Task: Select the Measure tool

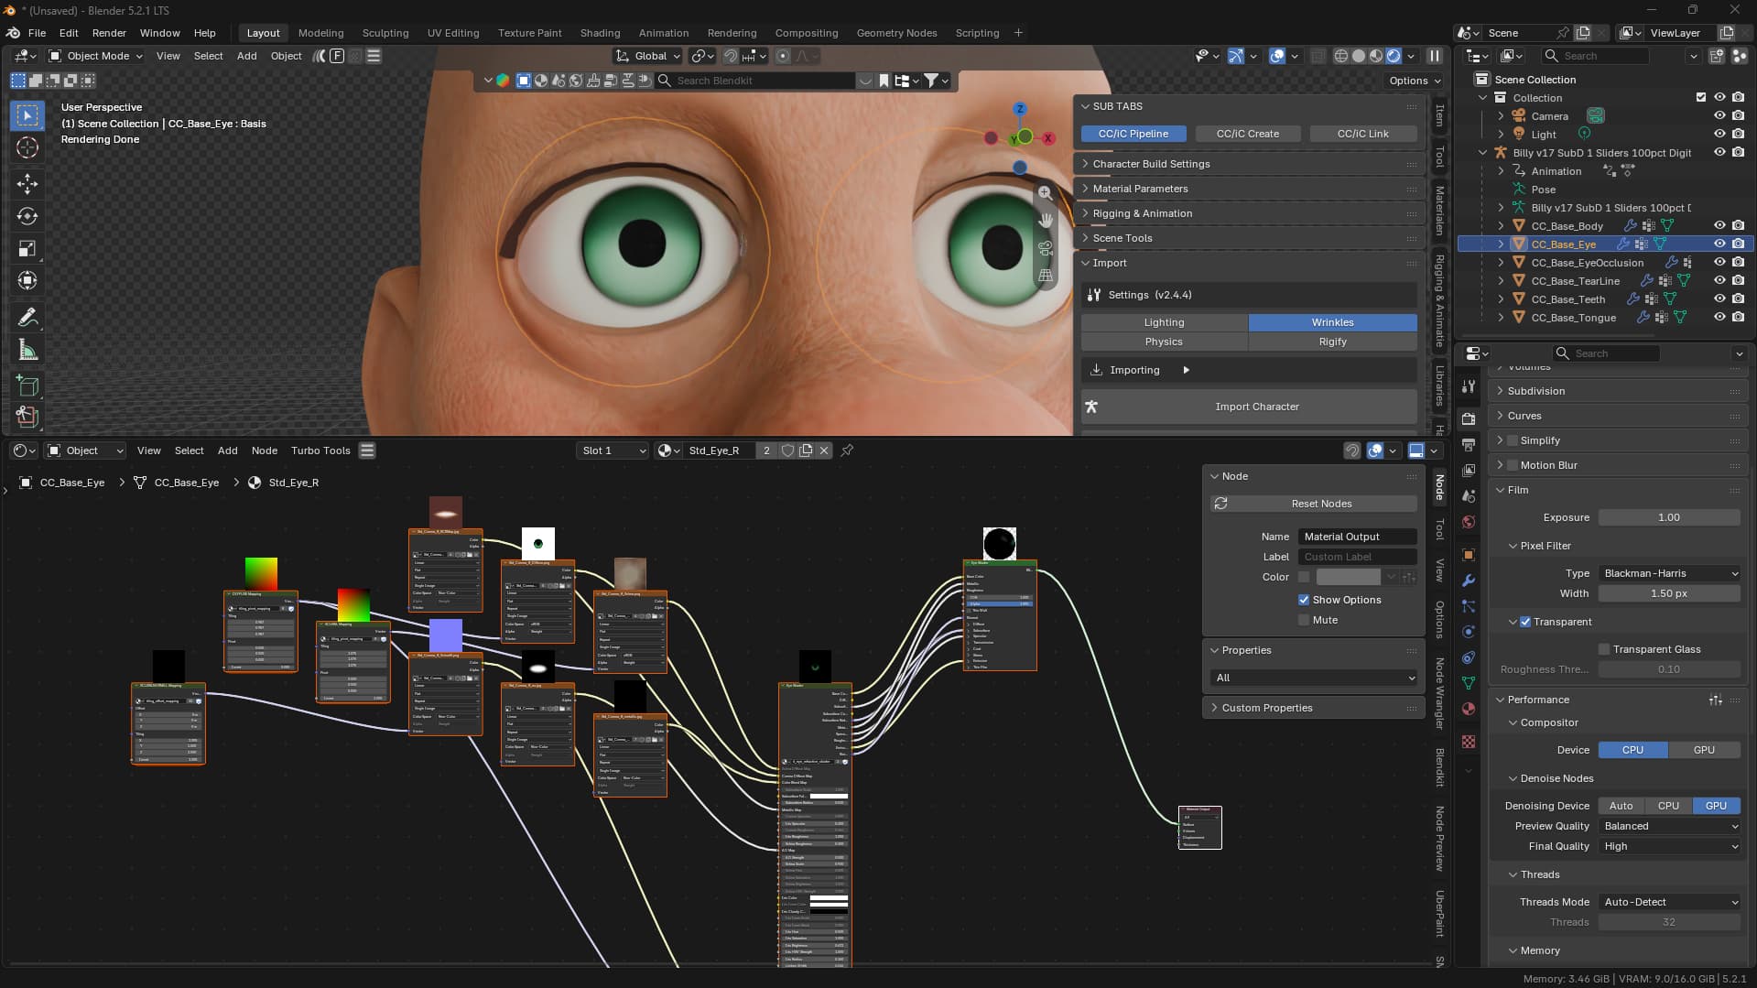Action: 27,351
